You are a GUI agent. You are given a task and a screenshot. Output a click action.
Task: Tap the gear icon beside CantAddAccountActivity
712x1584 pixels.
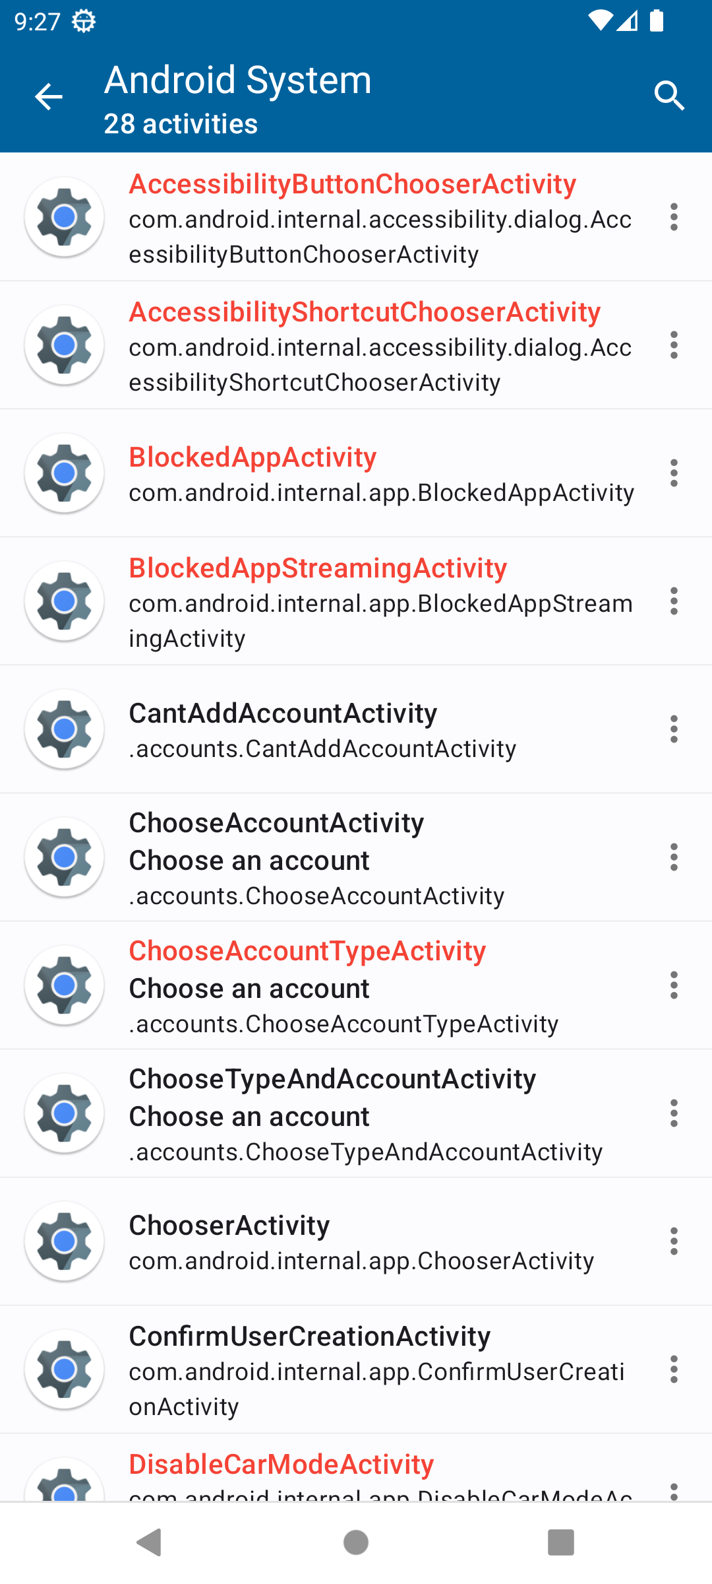point(65,729)
